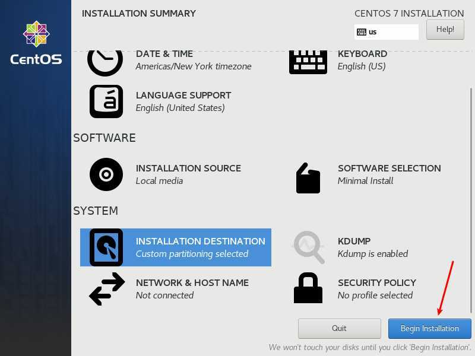The height and width of the screenshot is (356, 475).
Task: Click the keyboard indicator icon beside 'us'
Action: 362,32
